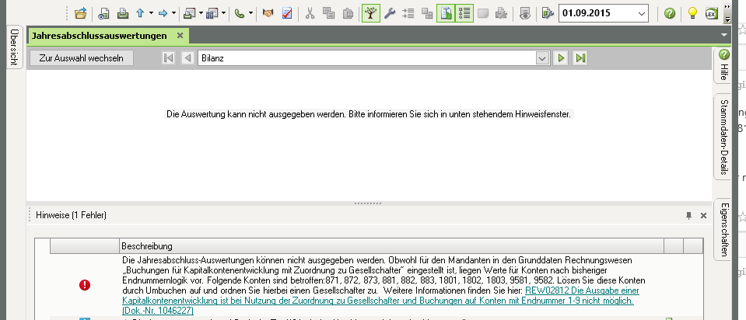Toggle the tree view icon
This screenshot has height=320, width=746.
pos(370,13)
